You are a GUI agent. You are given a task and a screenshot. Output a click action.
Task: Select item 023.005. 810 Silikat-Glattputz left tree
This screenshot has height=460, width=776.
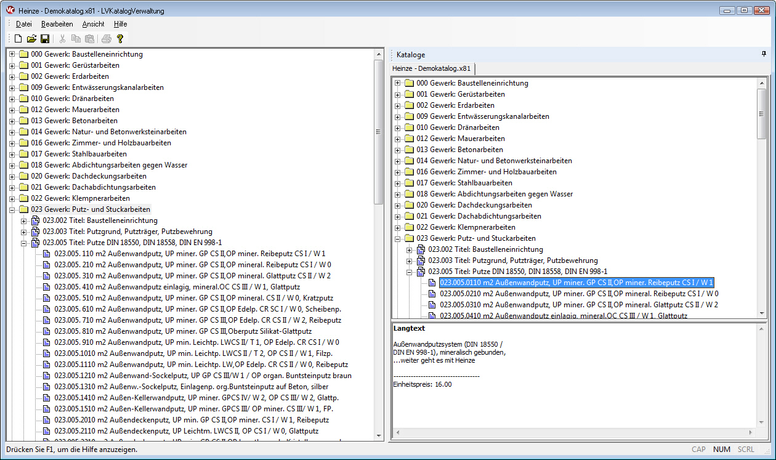pyautogui.click(x=183, y=331)
